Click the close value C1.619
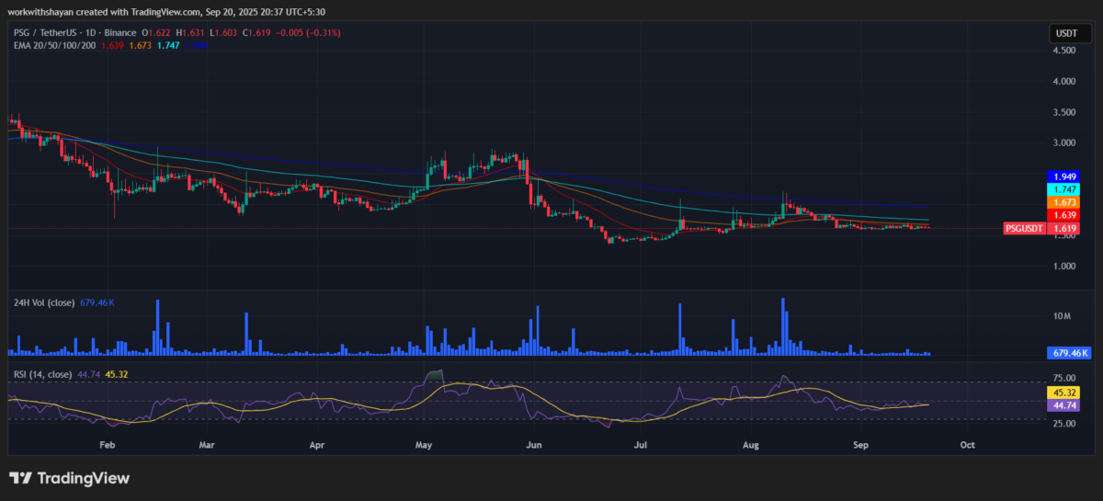The height and width of the screenshot is (501, 1103). point(256,32)
